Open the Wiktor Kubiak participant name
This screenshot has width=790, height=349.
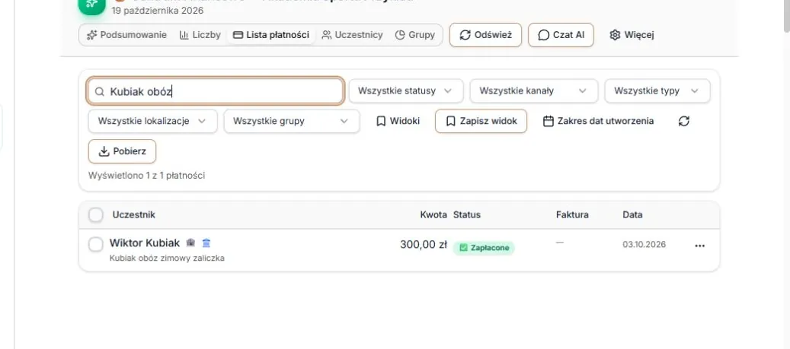point(145,243)
